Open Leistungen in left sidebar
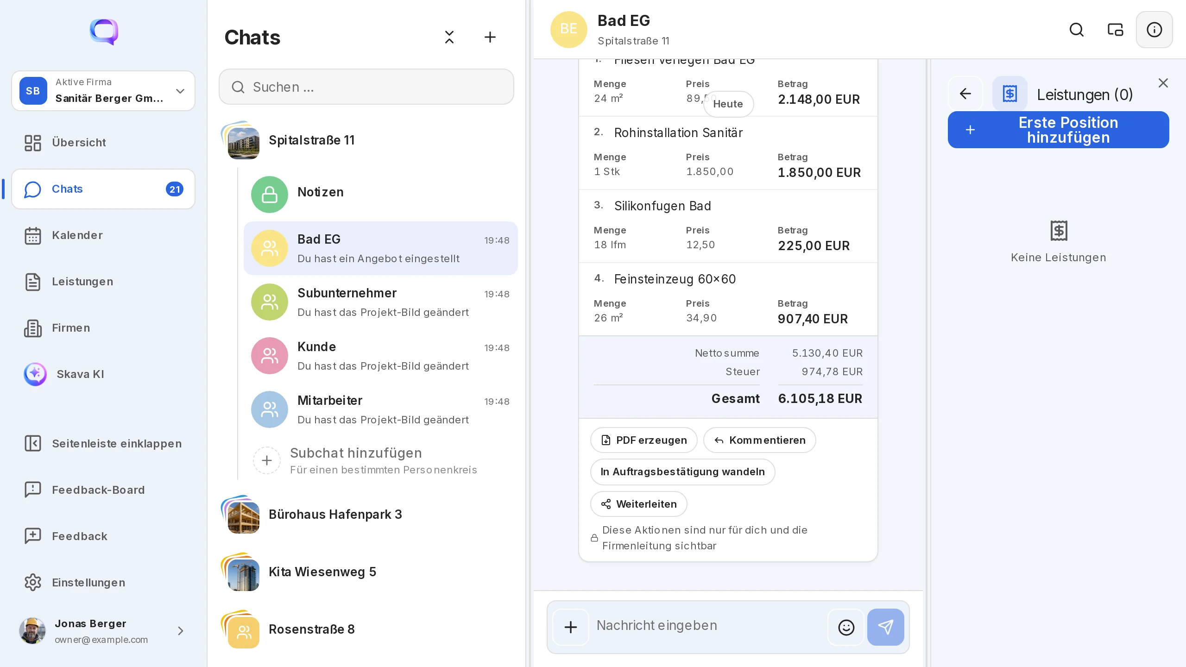The image size is (1186, 667). tap(103, 281)
